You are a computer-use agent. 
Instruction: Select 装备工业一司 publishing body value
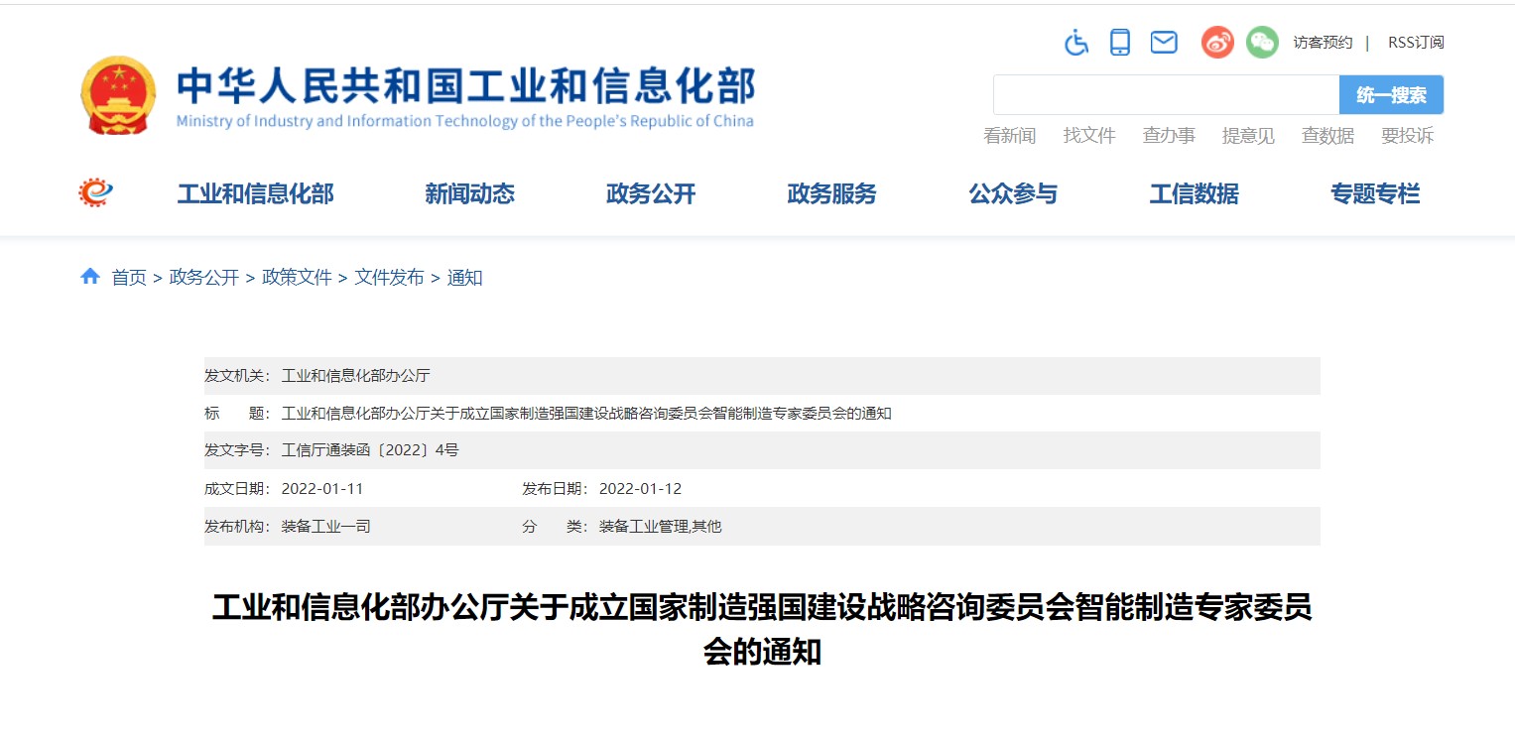[326, 527]
